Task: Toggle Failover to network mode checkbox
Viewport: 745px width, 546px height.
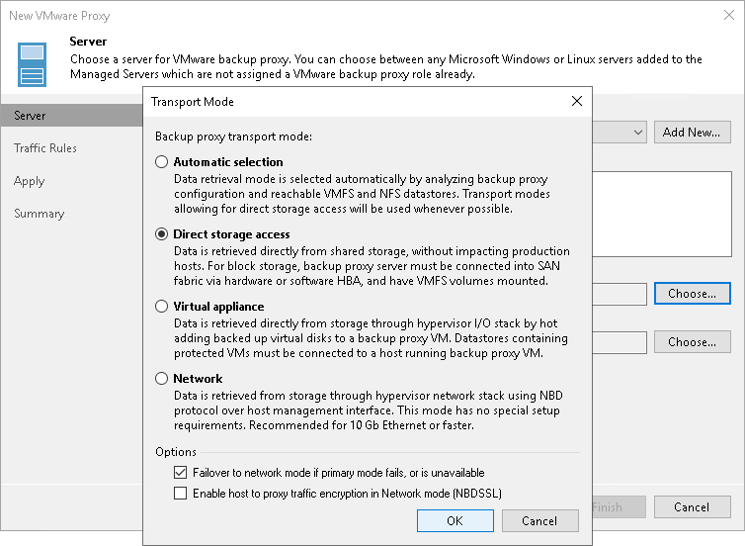Action: coord(180,472)
